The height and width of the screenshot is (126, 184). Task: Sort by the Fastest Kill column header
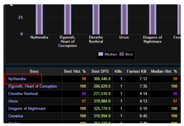[x=136, y=71]
